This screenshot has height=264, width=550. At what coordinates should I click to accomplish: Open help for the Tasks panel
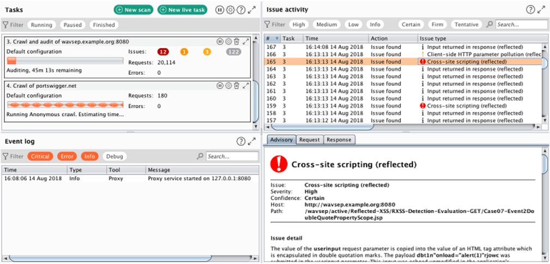241,10
